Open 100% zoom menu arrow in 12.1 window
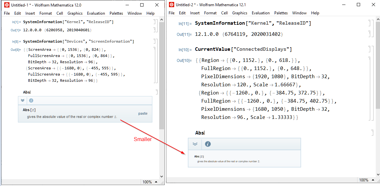This screenshot has width=380, height=186. (373, 180)
